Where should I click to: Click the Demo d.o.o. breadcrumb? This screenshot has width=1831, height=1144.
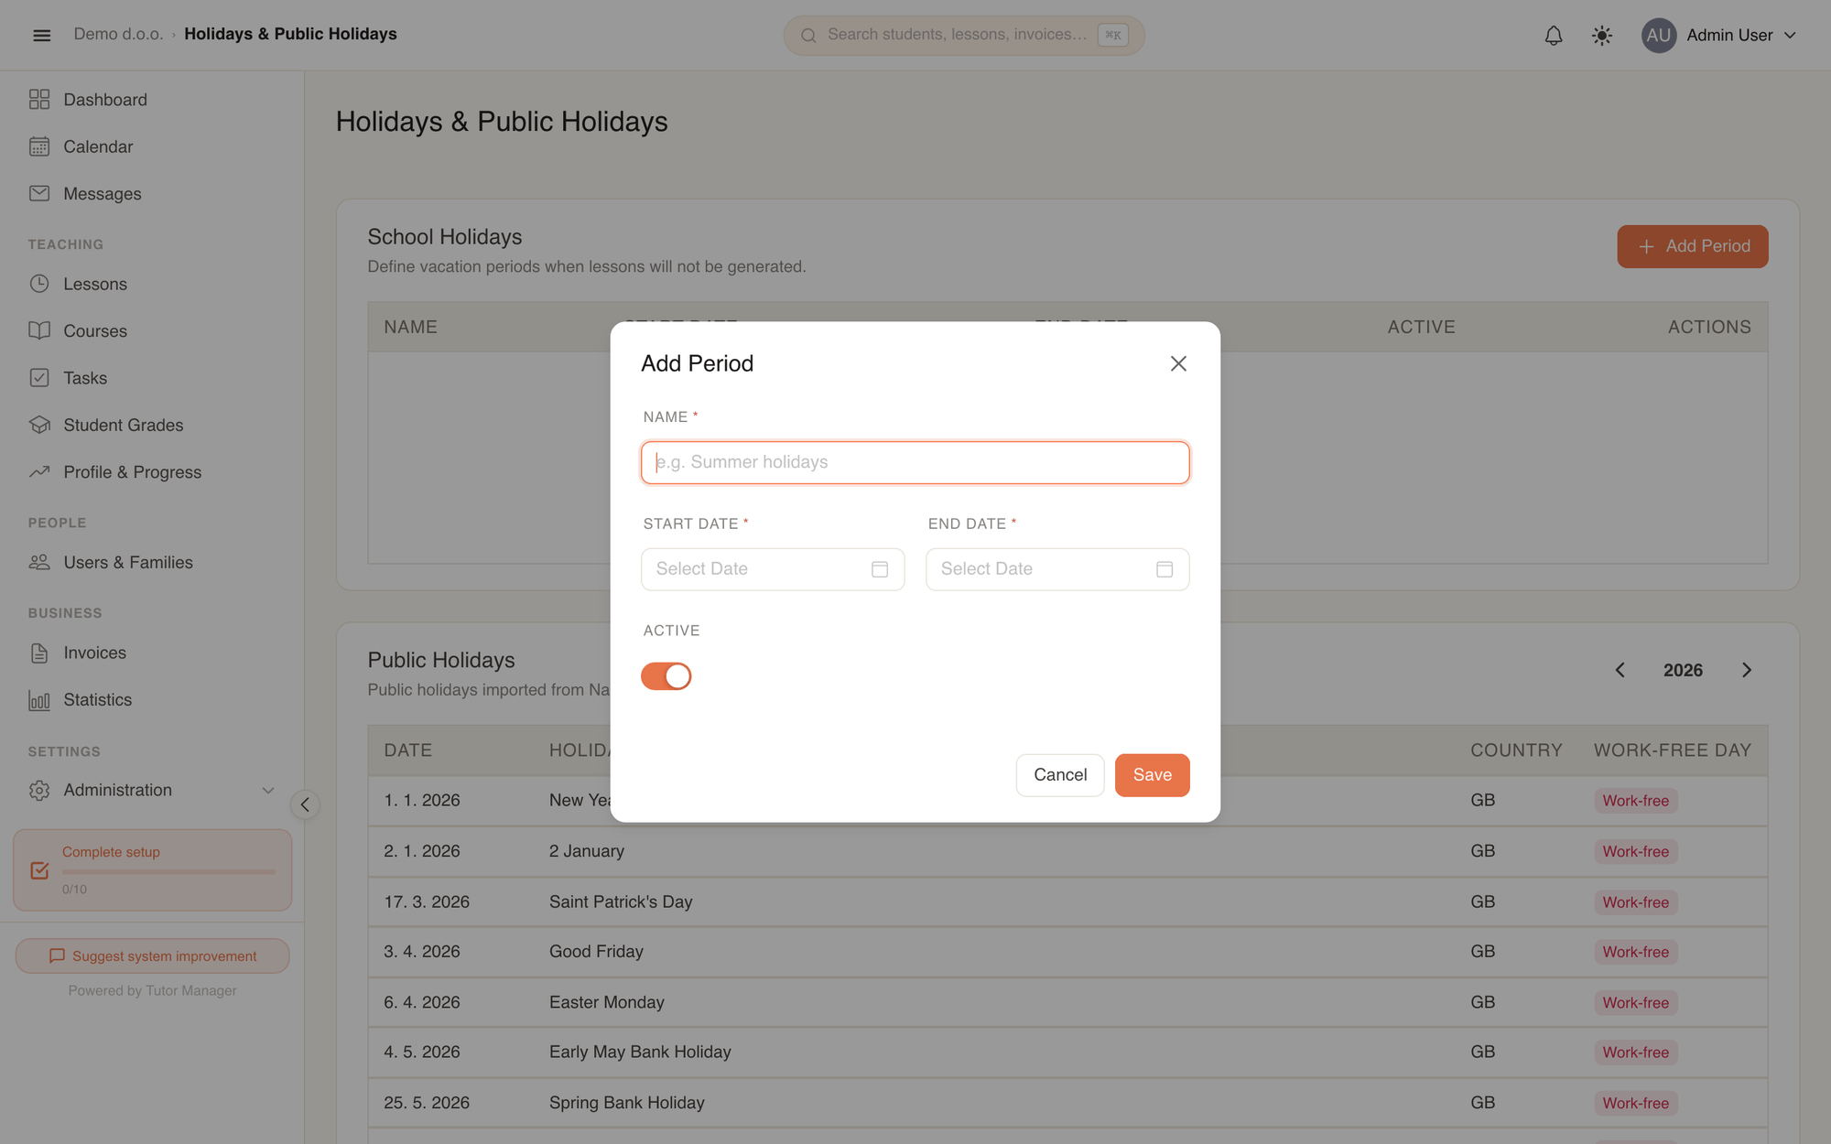coord(118,34)
